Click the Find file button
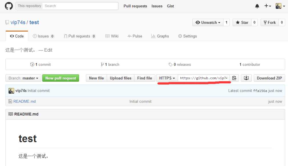The width and height of the screenshot is (288, 166). (144, 78)
